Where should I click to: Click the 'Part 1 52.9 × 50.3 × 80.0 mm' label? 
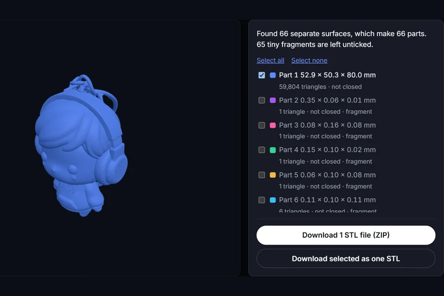pos(328,75)
